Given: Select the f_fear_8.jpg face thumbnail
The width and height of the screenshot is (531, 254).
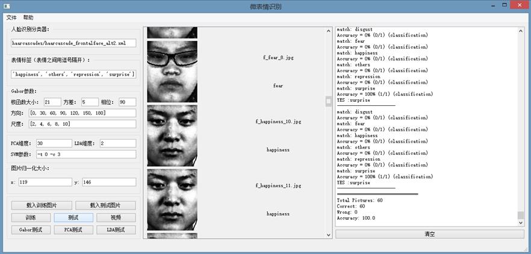Looking at the screenshot, I should (172, 72).
